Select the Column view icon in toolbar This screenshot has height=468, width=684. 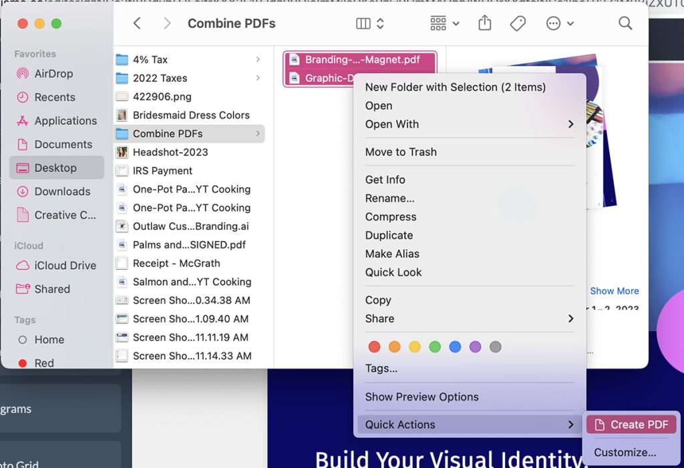(x=363, y=22)
